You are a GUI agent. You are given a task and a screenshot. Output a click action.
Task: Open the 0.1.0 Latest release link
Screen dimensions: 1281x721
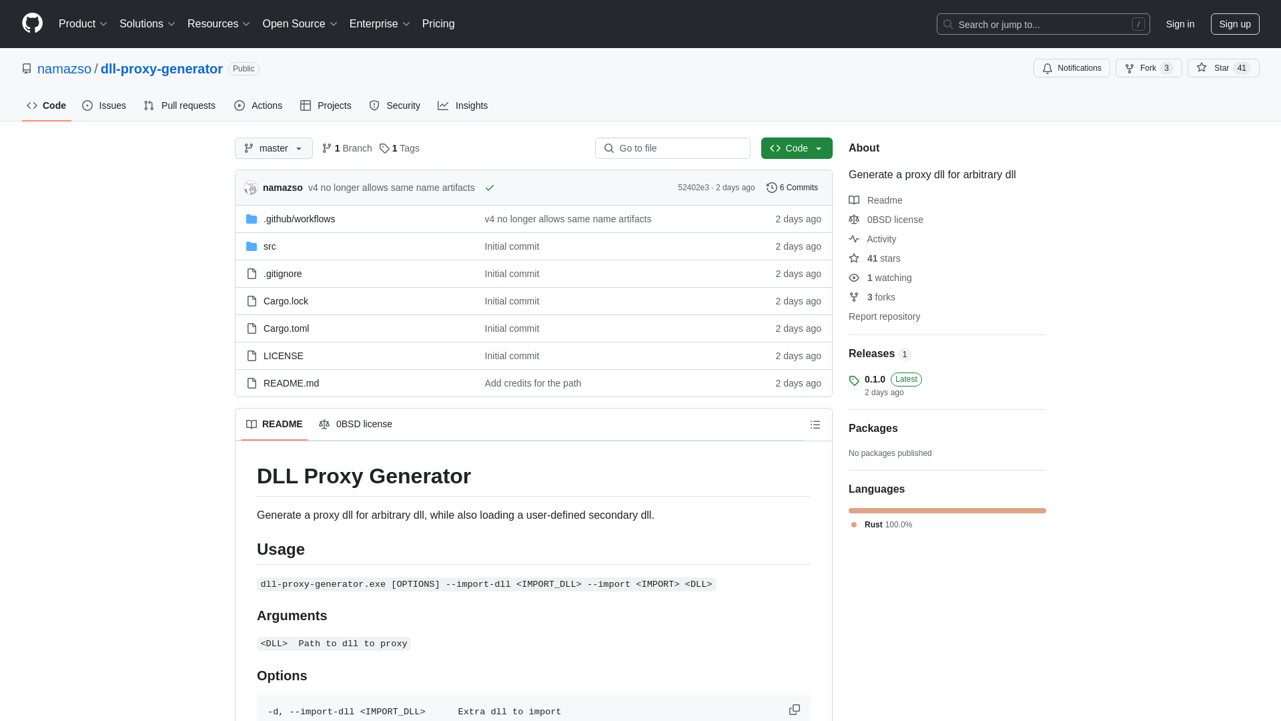[x=875, y=379]
